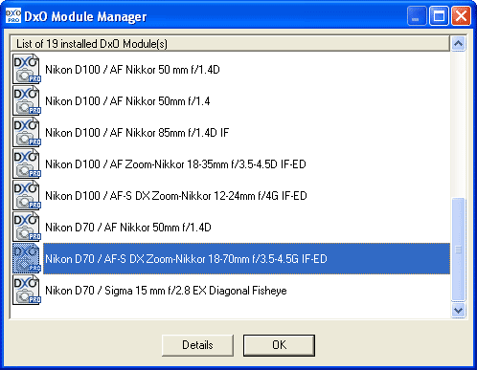Click the DxO Pro icon in the title bar
The height and width of the screenshot is (370, 477).
[13, 16]
